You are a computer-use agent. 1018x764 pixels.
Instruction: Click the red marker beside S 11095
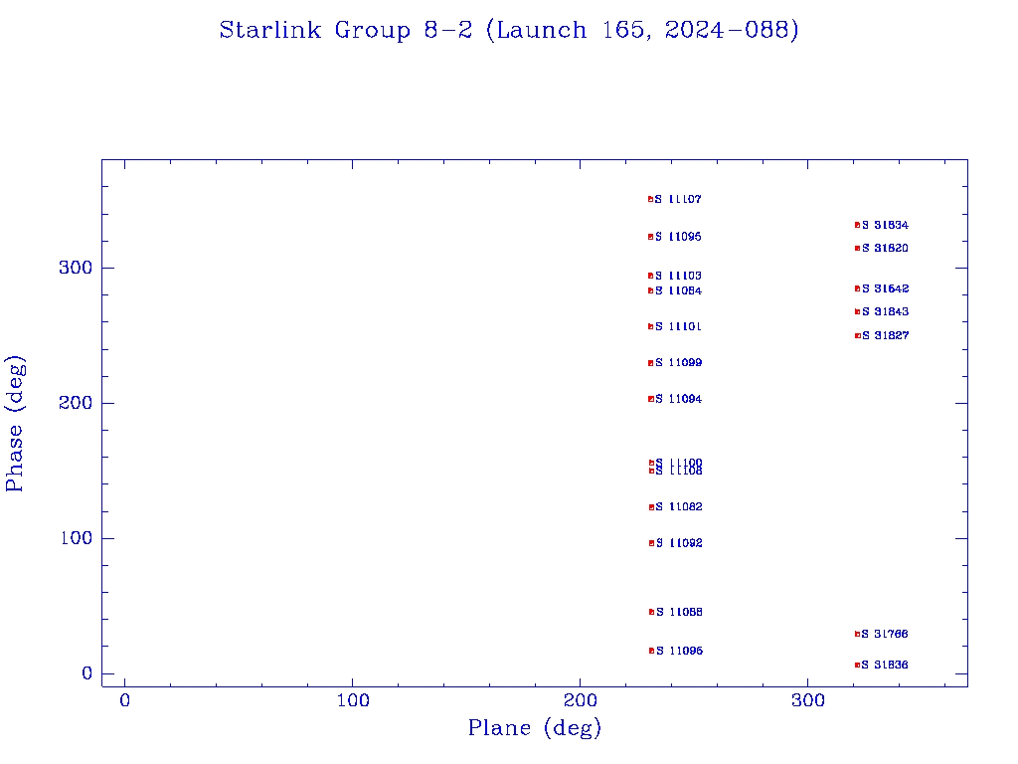(x=650, y=237)
